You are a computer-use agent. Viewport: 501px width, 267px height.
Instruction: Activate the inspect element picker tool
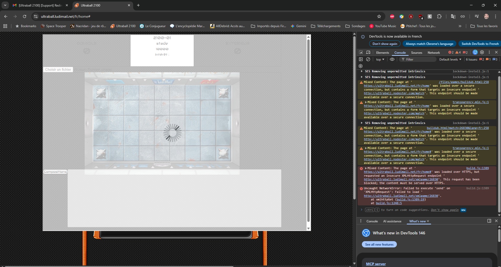(361, 52)
